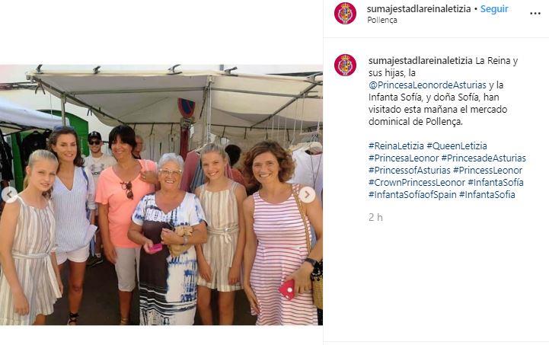Advance to next photo with right arrow
The width and height of the screenshot is (549, 345).
(307, 194)
